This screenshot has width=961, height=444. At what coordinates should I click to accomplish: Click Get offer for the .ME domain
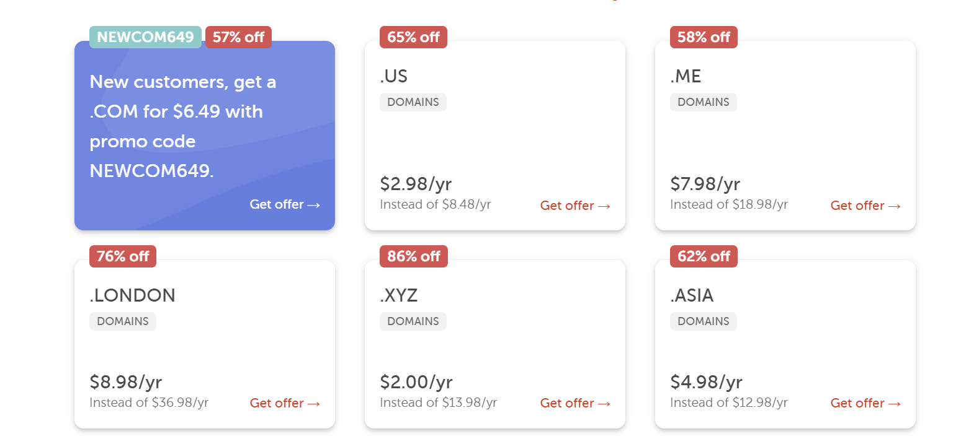coord(865,206)
